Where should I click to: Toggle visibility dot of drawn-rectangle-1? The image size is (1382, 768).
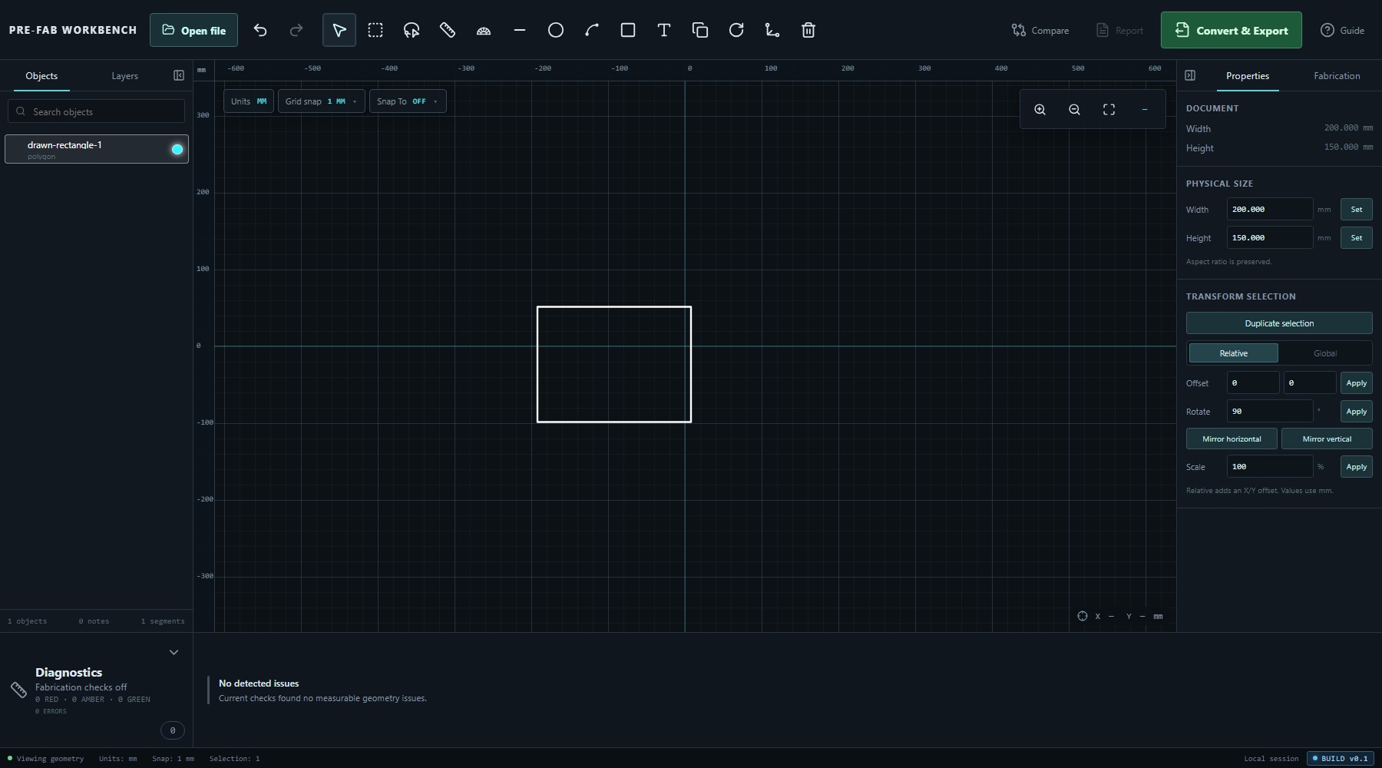[177, 150]
